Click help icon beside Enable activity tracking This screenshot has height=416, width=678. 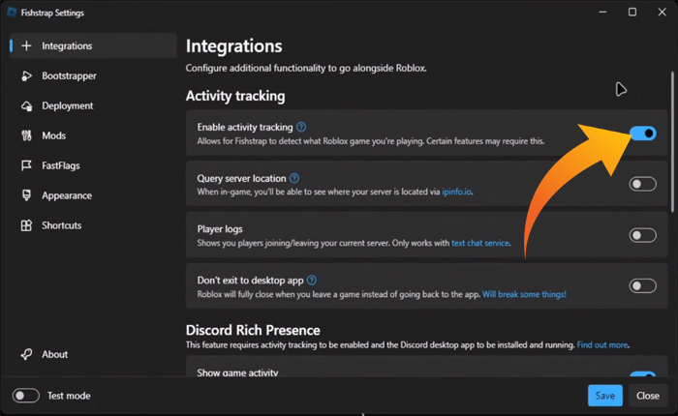coord(301,127)
